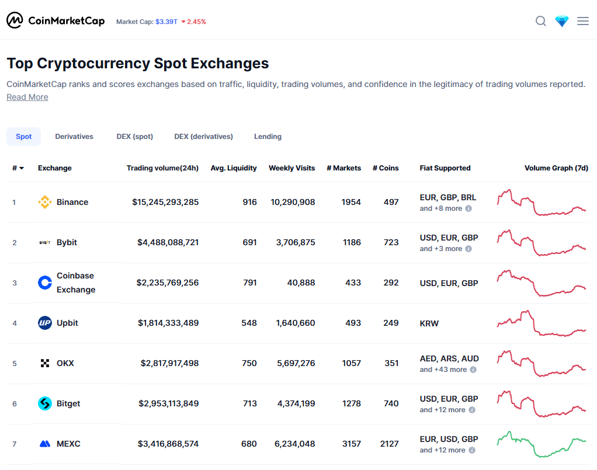Click info icon beside OKX's +43 more
Screen dimensions: 597x470
coord(473,370)
